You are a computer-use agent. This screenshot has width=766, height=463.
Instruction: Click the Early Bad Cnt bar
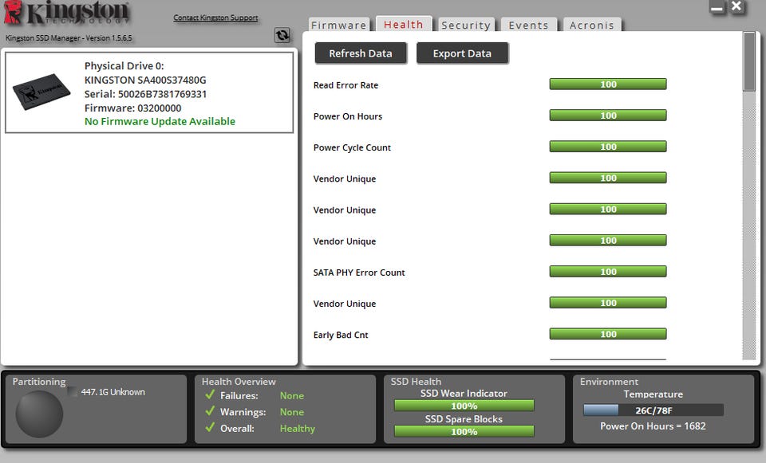click(x=608, y=334)
